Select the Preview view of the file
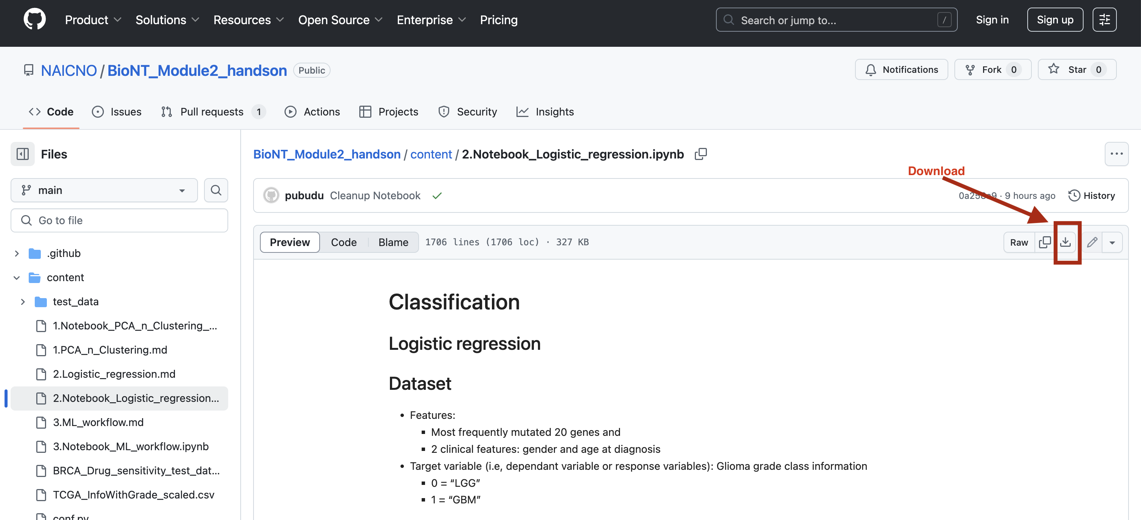 pyautogui.click(x=290, y=243)
